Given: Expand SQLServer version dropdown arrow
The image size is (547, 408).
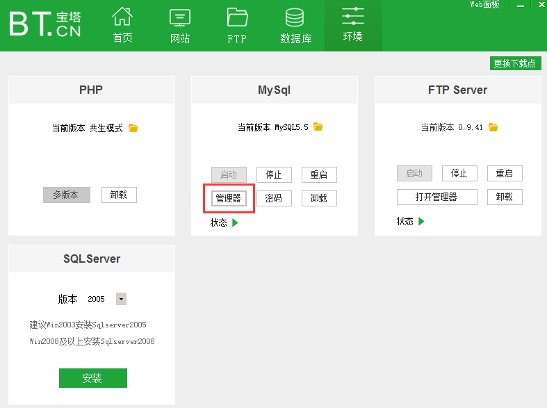Looking at the screenshot, I should pos(121,299).
